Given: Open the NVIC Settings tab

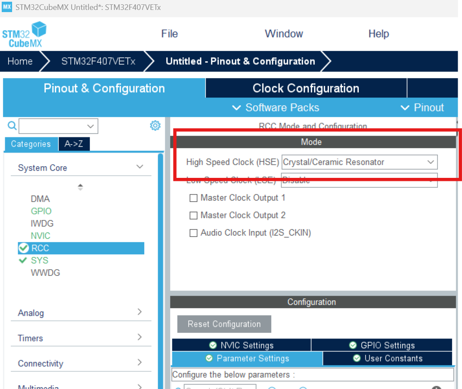Looking at the screenshot, I should tap(241, 345).
